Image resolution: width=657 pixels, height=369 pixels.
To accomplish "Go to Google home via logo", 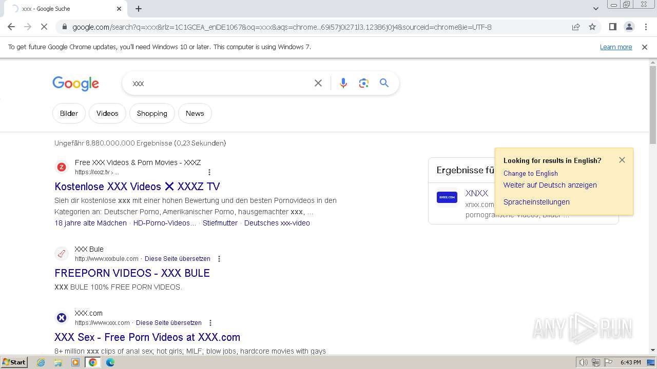I will point(75,84).
